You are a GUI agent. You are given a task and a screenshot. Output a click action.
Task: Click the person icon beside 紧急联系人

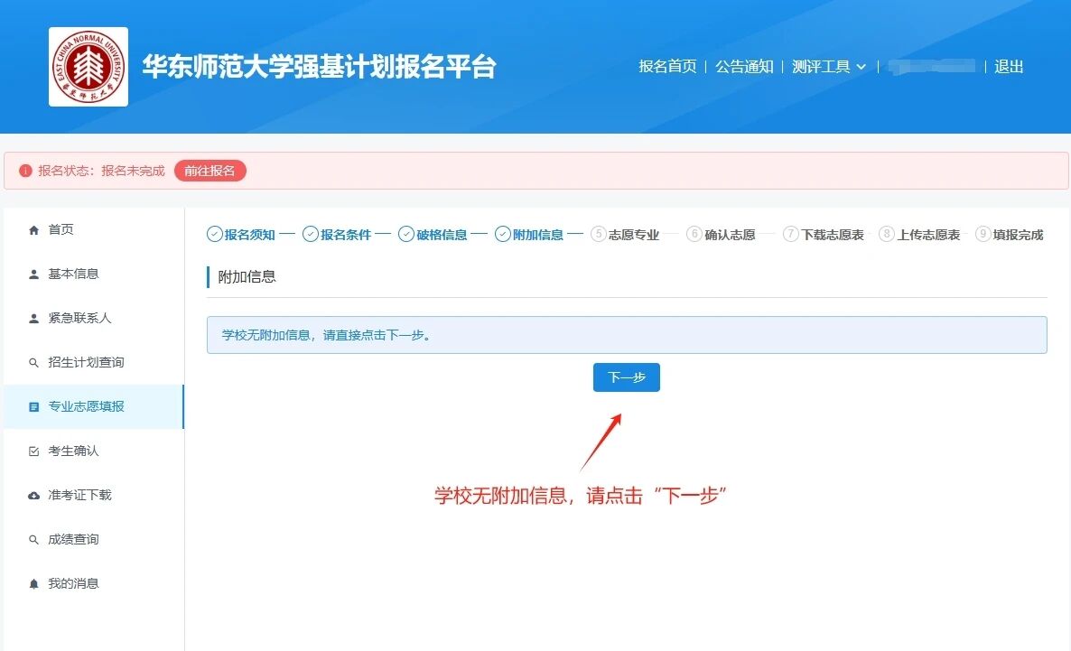[x=34, y=319]
